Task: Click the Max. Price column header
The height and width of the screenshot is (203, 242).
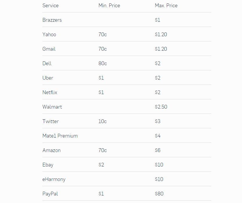Action: pyautogui.click(x=166, y=6)
